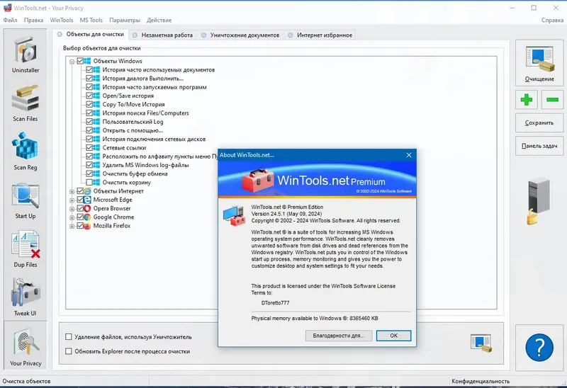Click the server tower with padlock icon

coord(539,201)
